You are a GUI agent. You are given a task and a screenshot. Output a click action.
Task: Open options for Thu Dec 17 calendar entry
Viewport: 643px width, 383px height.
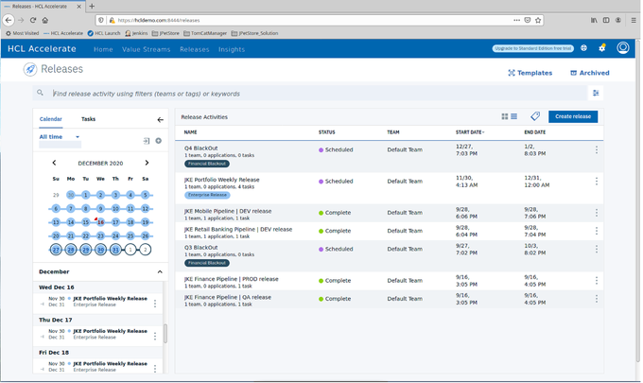[155, 337]
